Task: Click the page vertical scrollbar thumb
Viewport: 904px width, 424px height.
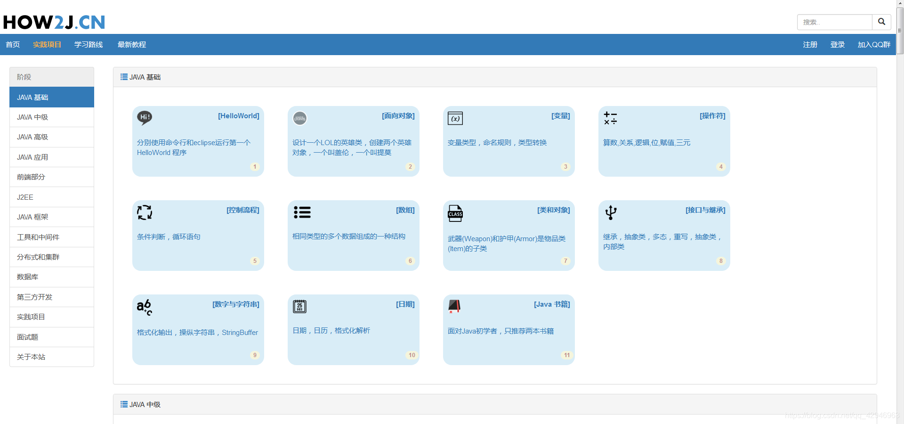Action: (900, 31)
